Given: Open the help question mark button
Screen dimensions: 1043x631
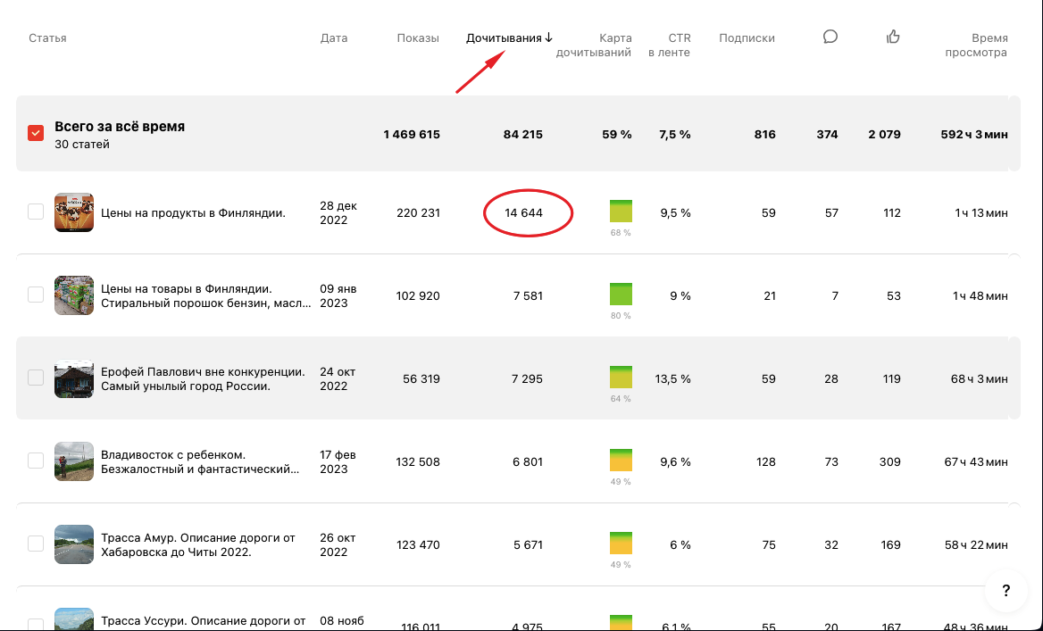Looking at the screenshot, I should point(1005,590).
